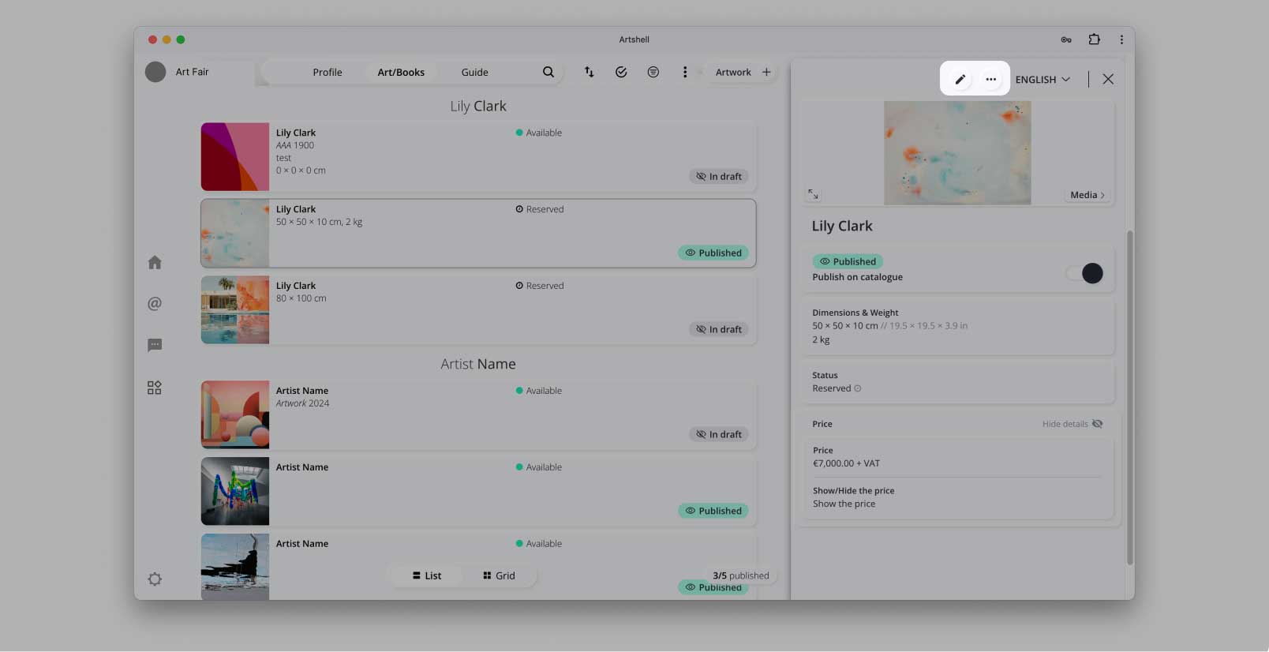1269x652 pixels.
Task: Open the ENGLISH language dropdown
Action: (x=1043, y=79)
